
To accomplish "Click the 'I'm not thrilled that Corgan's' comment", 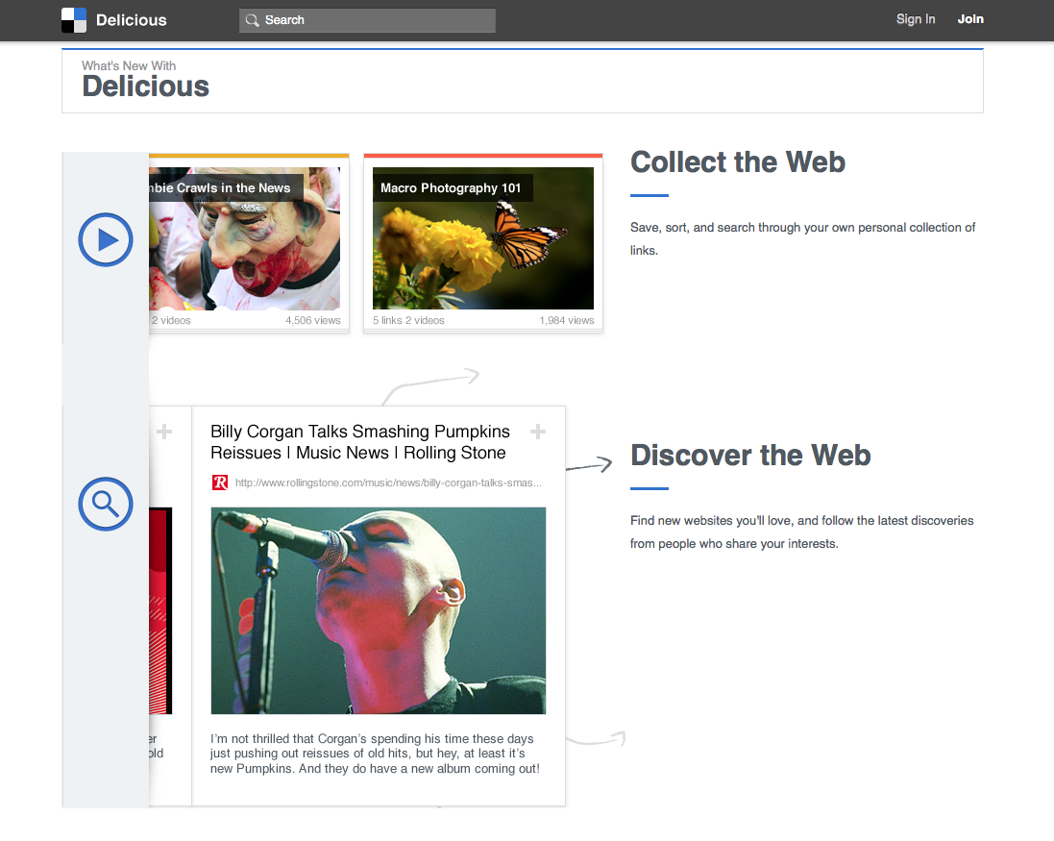I will (375, 754).
